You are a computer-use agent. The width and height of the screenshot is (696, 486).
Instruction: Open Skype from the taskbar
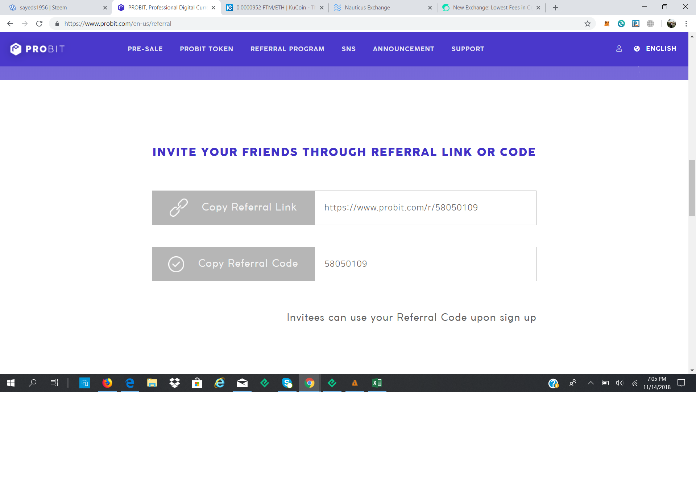287,383
